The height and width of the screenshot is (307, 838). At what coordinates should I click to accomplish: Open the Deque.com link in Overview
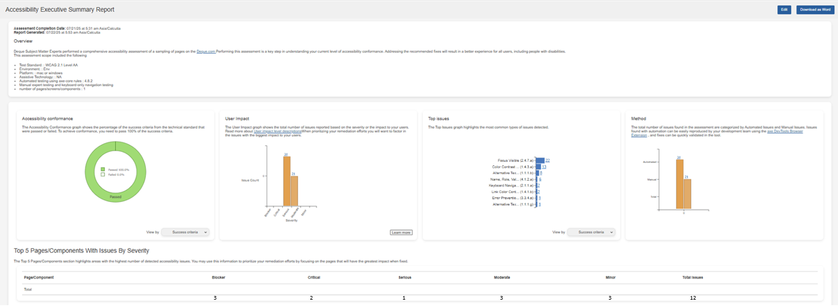click(x=207, y=51)
